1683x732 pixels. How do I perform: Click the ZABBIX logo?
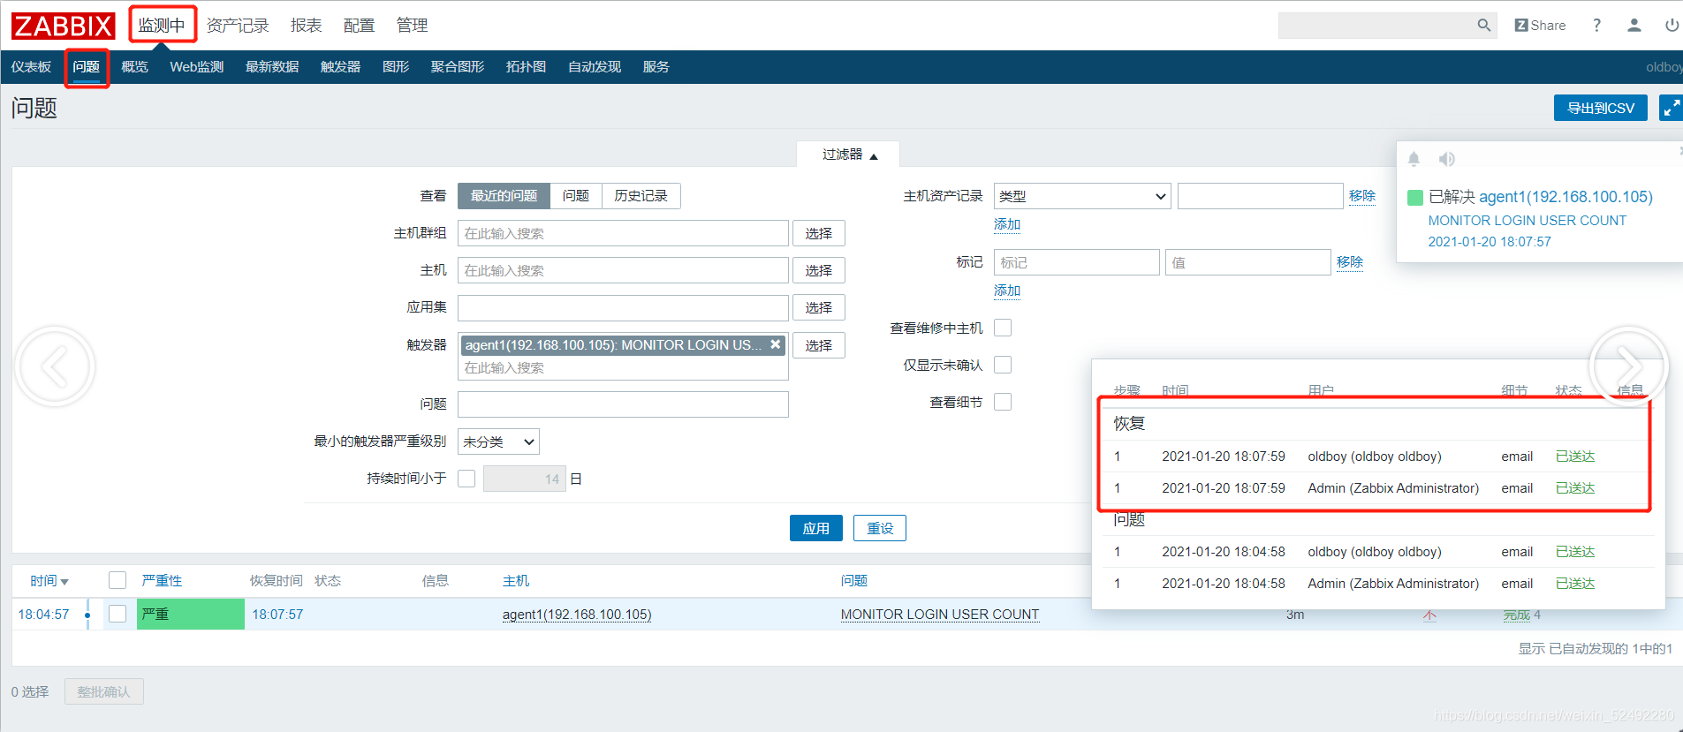click(x=63, y=26)
